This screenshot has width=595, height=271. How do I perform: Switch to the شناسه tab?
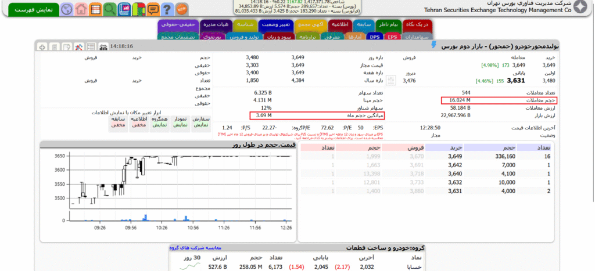pos(245,25)
